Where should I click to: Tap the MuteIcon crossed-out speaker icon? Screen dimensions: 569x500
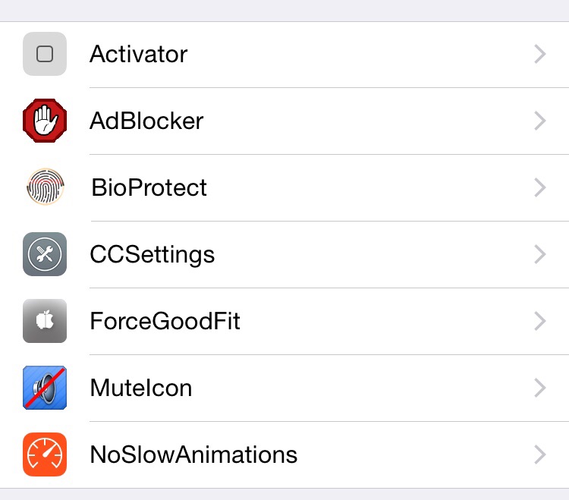[x=45, y=388]
